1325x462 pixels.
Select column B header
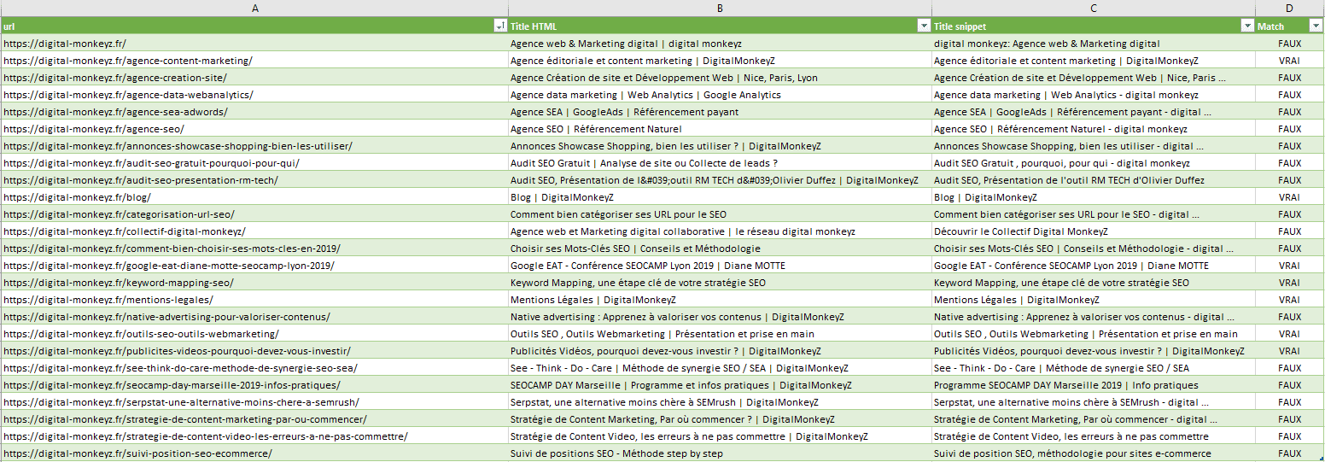click(x=720, y=8)
